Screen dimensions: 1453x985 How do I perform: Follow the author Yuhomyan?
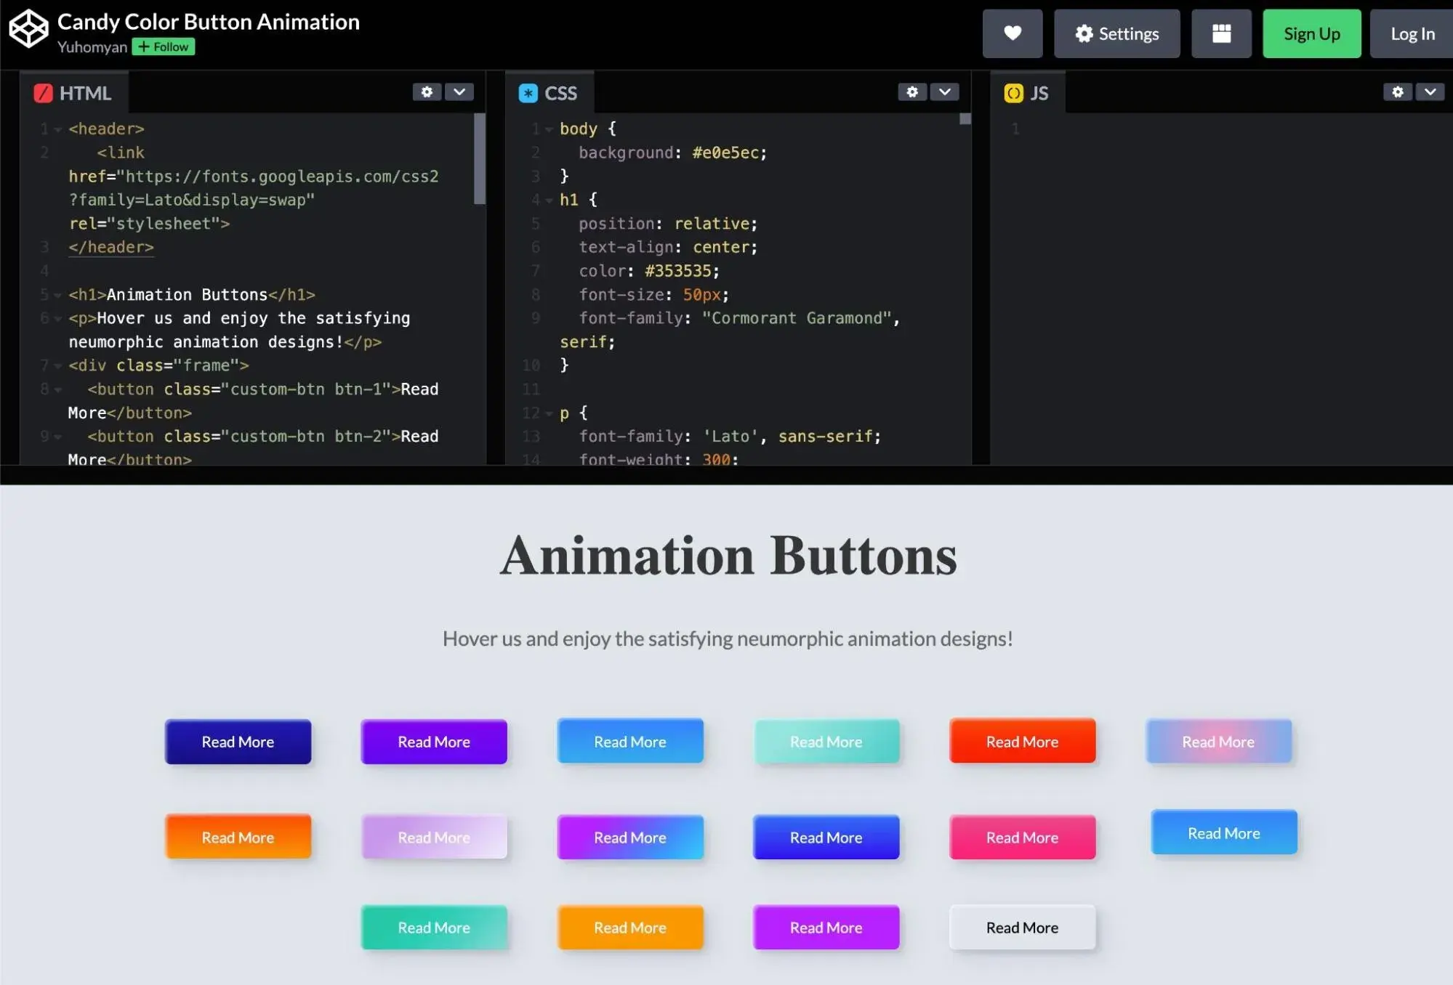click(163, 46)
